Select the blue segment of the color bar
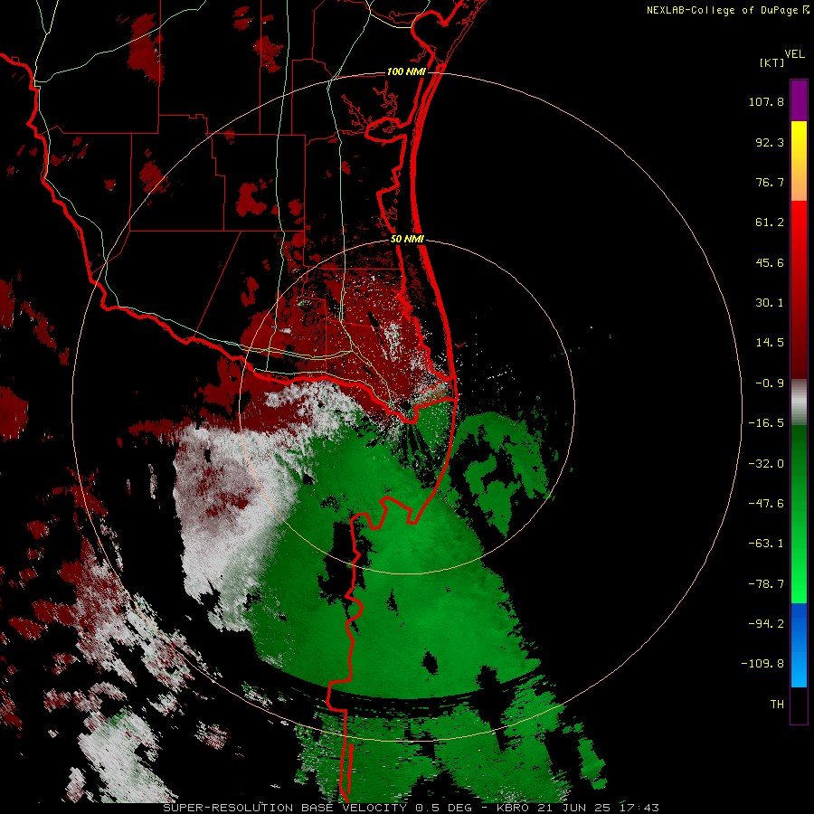Screen dimensions: 814x814 [799, 645]
